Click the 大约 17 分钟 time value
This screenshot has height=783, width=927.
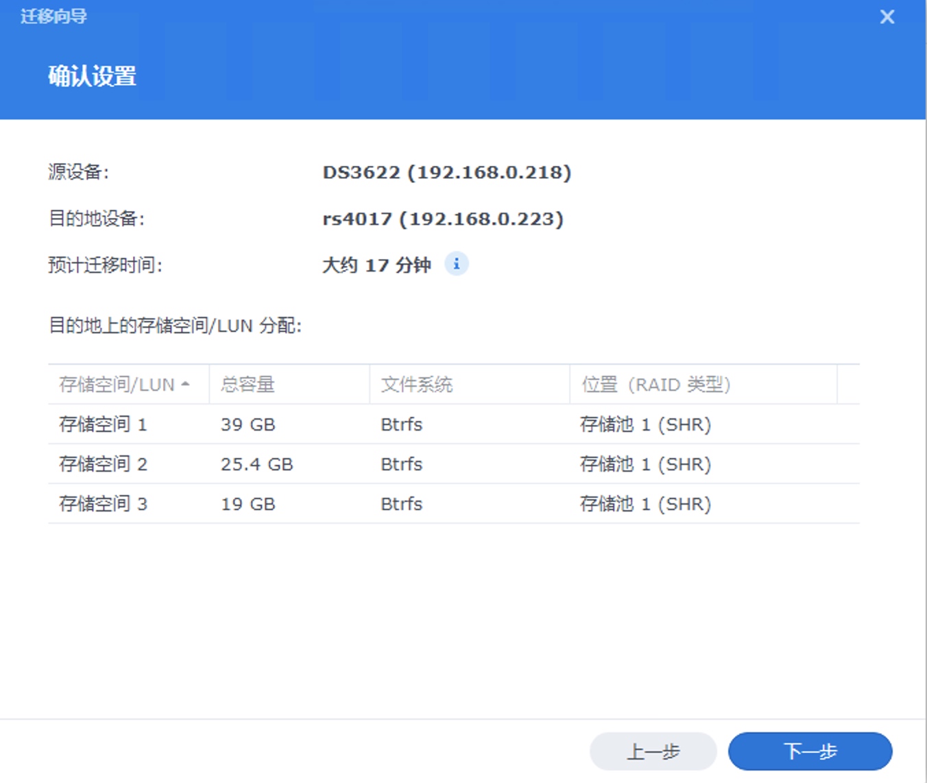tap(376, 265)
